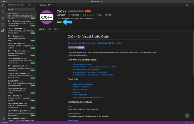Open Get Started with Clang/LLVM on macOS

point(90,72)
